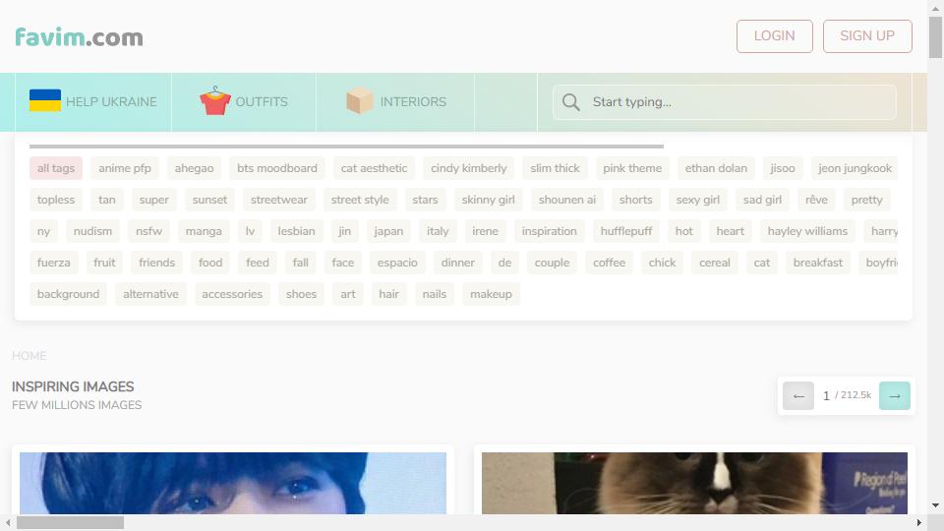Click the SIGN UP button
The height and width of the screenshot is (531, 944).
(867, 36)
